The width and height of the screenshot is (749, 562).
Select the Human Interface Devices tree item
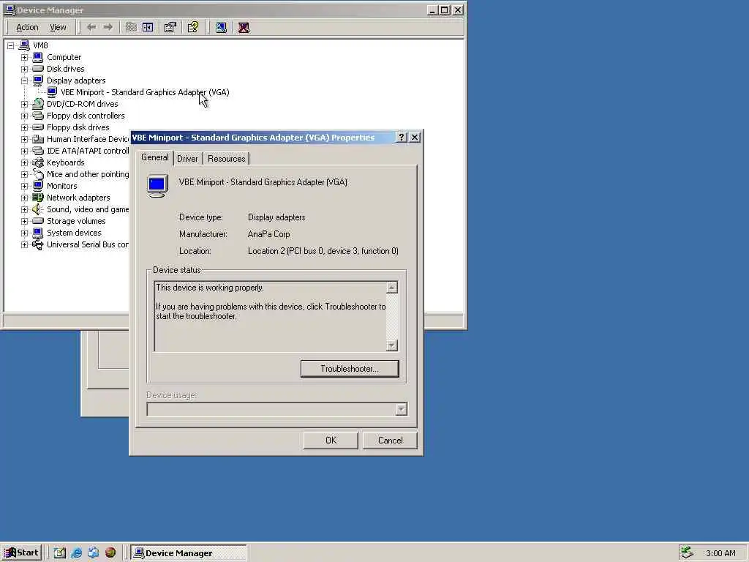(x=88, y=139)
